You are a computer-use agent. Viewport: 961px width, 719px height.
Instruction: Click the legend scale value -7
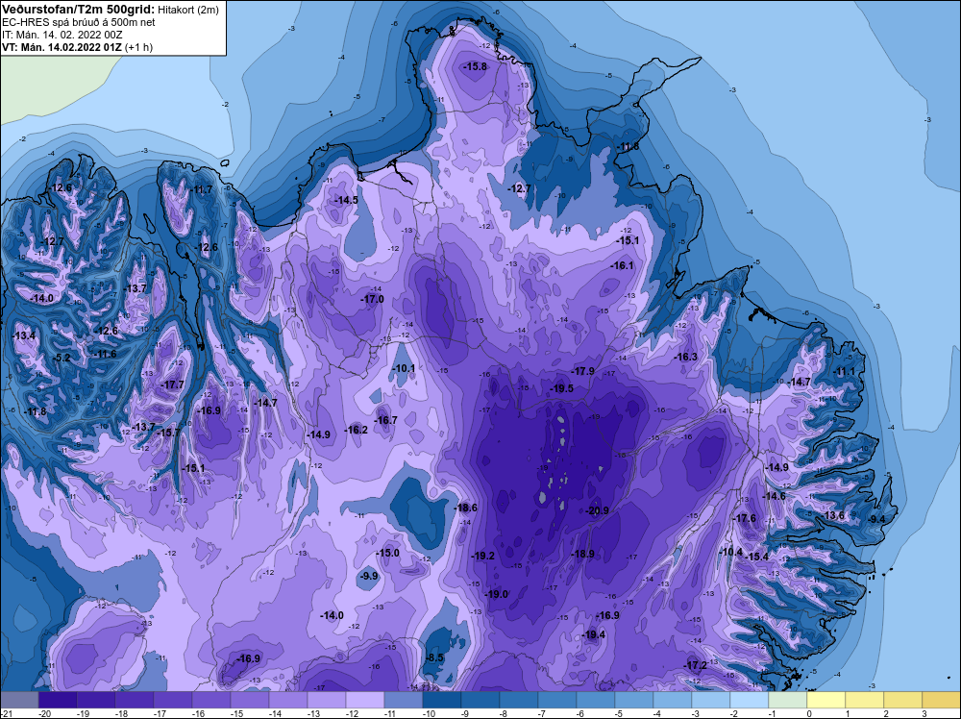click(542, 713)
